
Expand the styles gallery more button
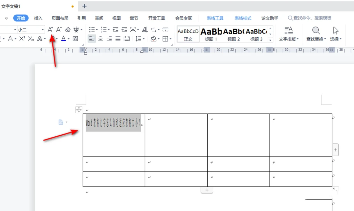point(270,40)
